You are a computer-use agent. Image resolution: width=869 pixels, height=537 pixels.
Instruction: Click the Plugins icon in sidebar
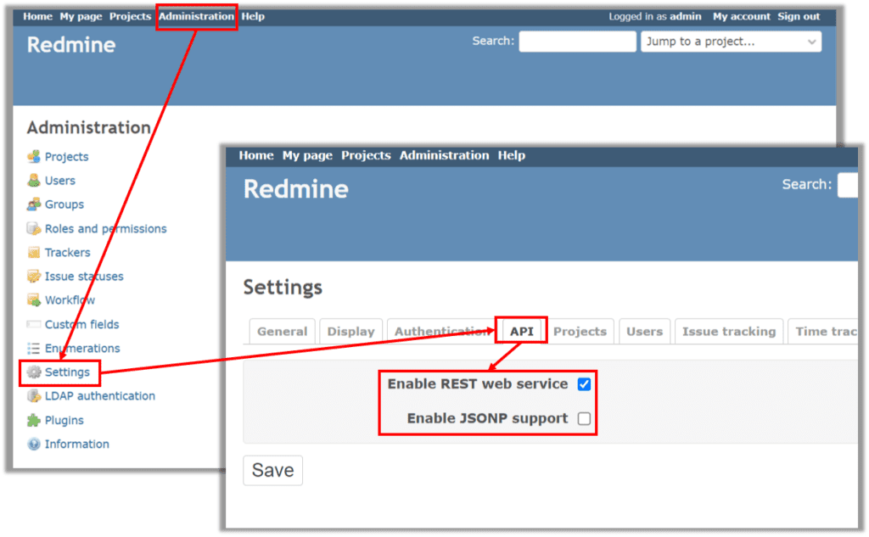62,420
